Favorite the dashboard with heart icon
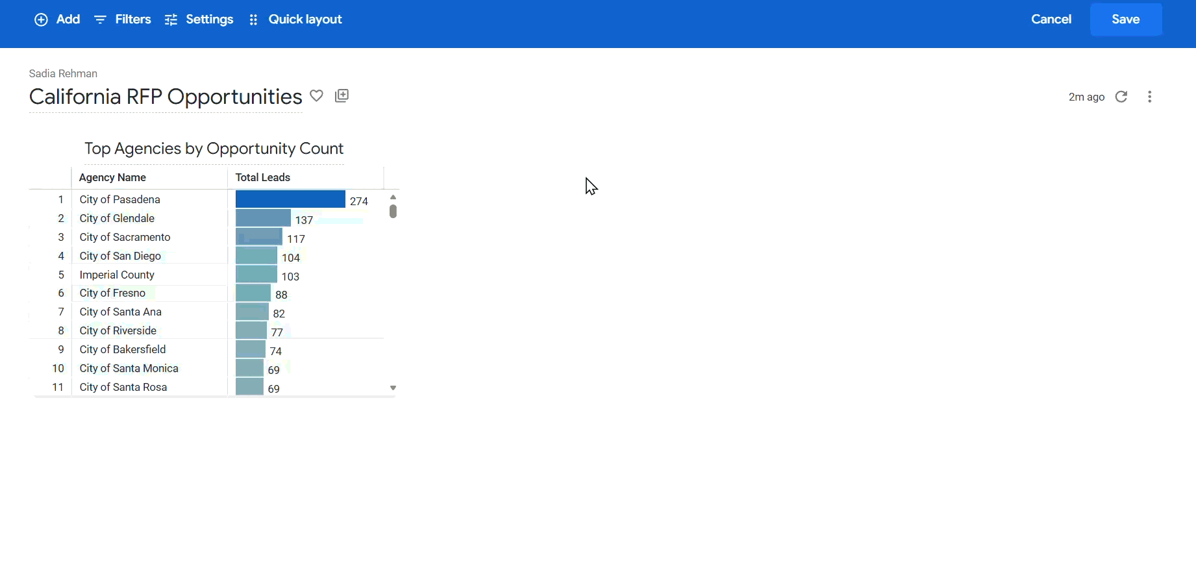1196x583 pixels. coord(317,96)
